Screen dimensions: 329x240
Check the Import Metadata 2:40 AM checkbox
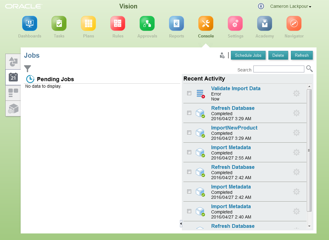(x=189, y=211)
